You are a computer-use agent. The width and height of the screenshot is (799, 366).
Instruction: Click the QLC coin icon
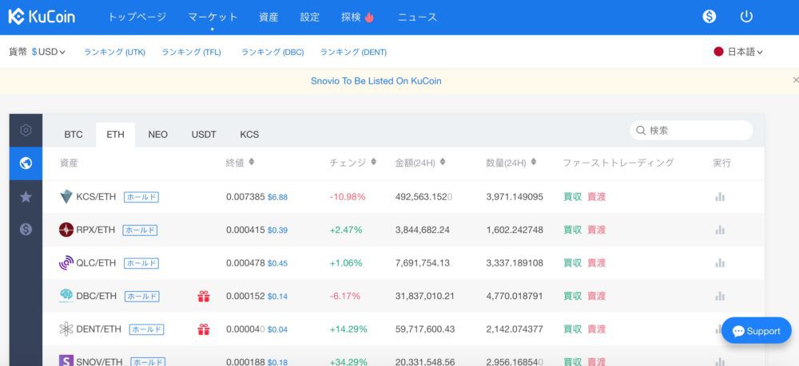point(66,263)
